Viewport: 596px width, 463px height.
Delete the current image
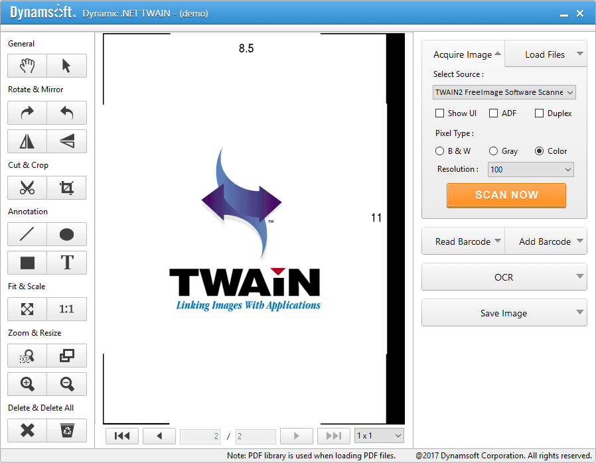pos(27,430)
